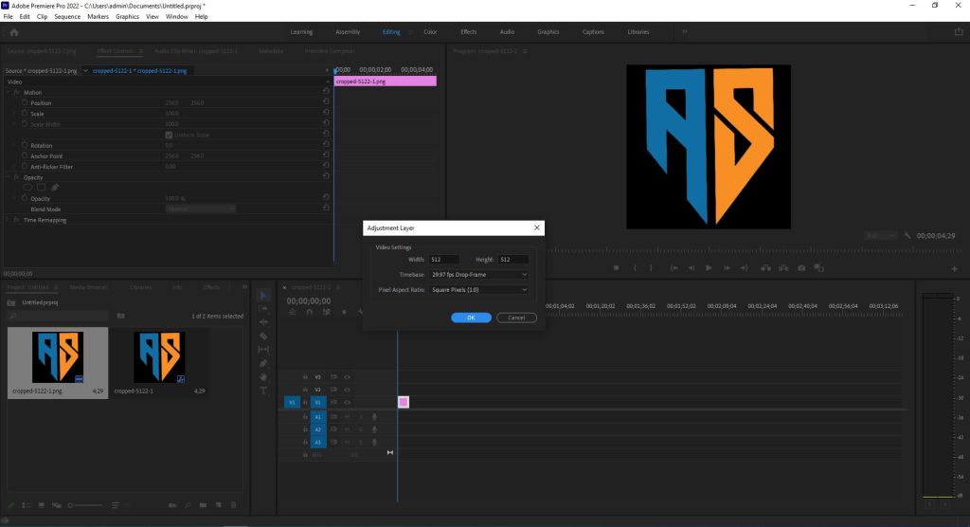This screenshot has width=970, height=527.
Task: Click the Width input field in the dialog
Action: [x=444, y=259]
